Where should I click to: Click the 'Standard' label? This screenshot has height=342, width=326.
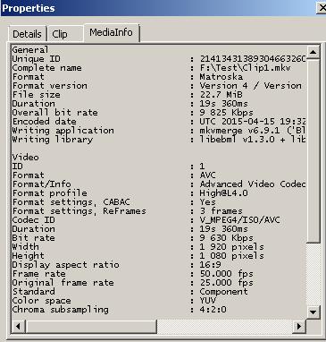[33, 292]
